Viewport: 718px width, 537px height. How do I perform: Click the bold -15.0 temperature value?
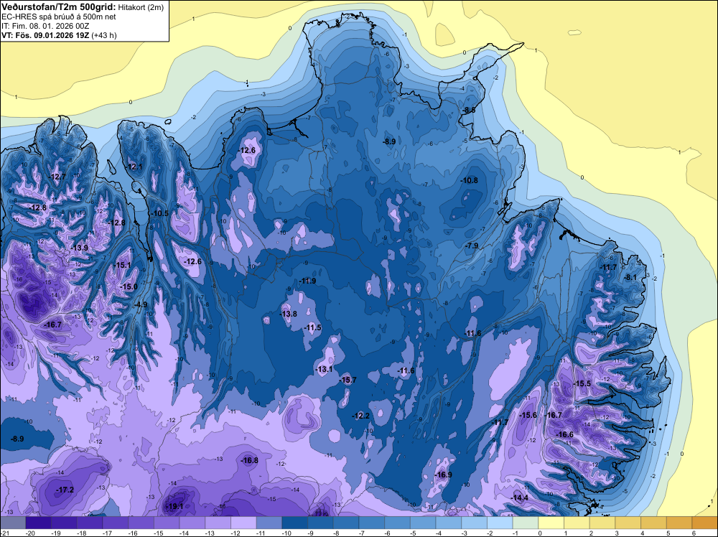click(129, 286)
